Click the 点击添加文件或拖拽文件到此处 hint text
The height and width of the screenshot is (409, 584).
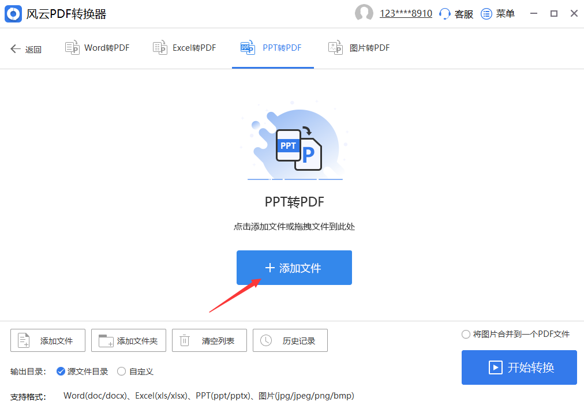click(x=294, y=226)
